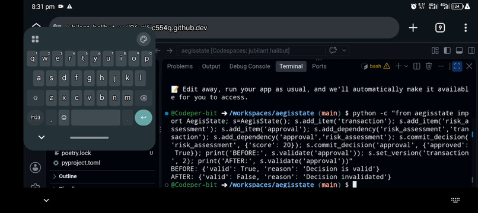Switch to the Output tab
This screenshot has height=213, width=478.
coord(211,66)
